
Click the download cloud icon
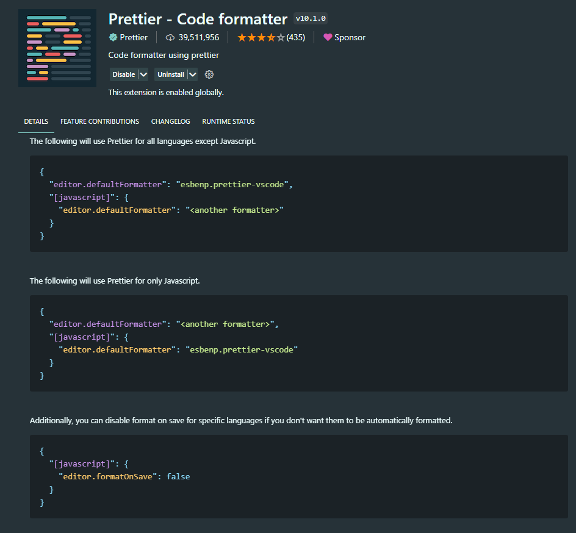click(170, 37)
